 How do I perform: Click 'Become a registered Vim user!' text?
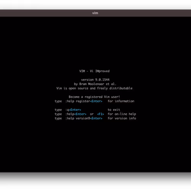pos(94,97)
